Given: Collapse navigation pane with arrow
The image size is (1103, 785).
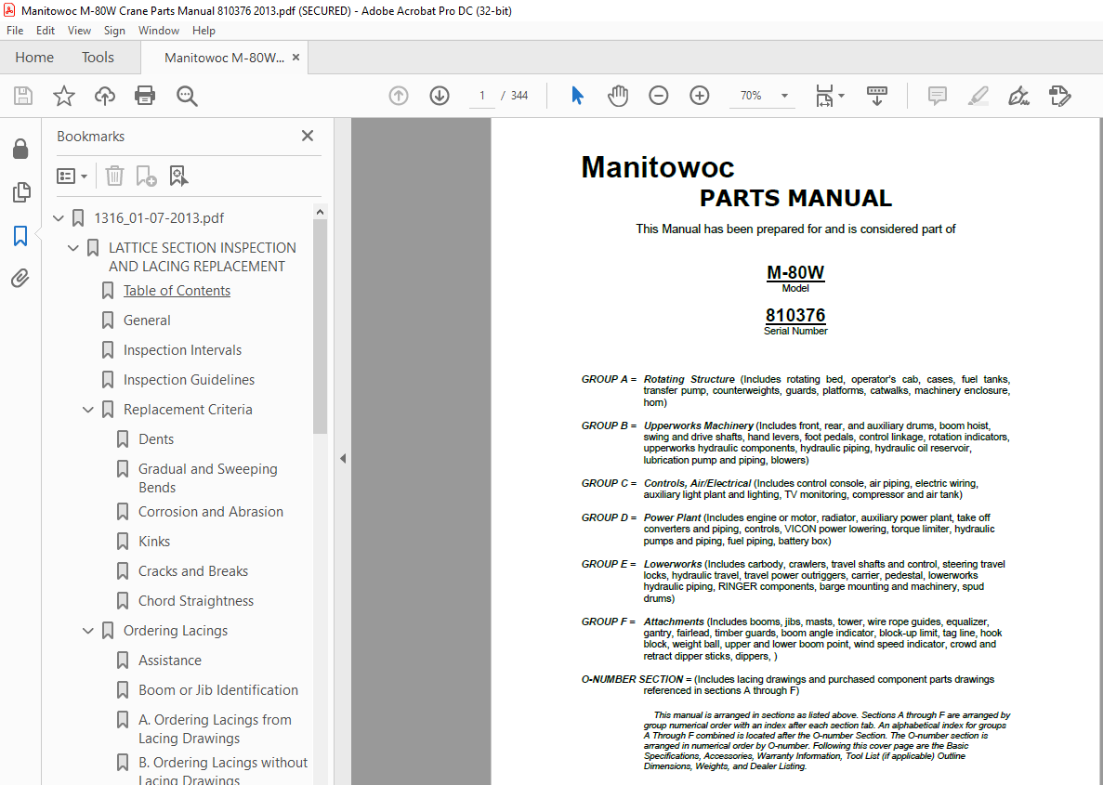Looking at the screenshot, I should 343,459.
